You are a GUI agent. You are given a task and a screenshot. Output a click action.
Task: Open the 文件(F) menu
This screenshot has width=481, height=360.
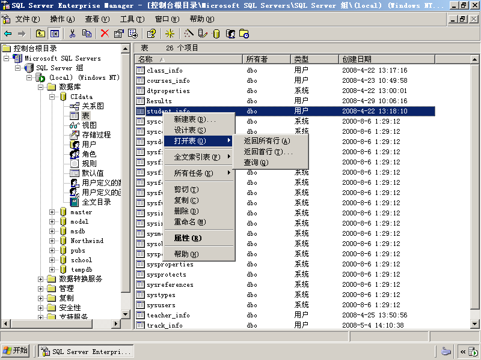27,19
